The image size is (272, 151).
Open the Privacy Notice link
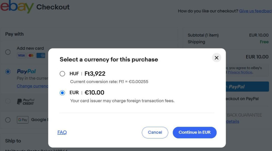[x=240, y=72]
